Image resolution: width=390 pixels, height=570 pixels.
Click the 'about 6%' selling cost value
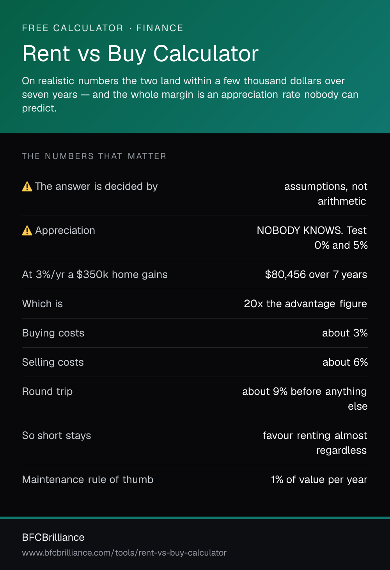[345, 362]
